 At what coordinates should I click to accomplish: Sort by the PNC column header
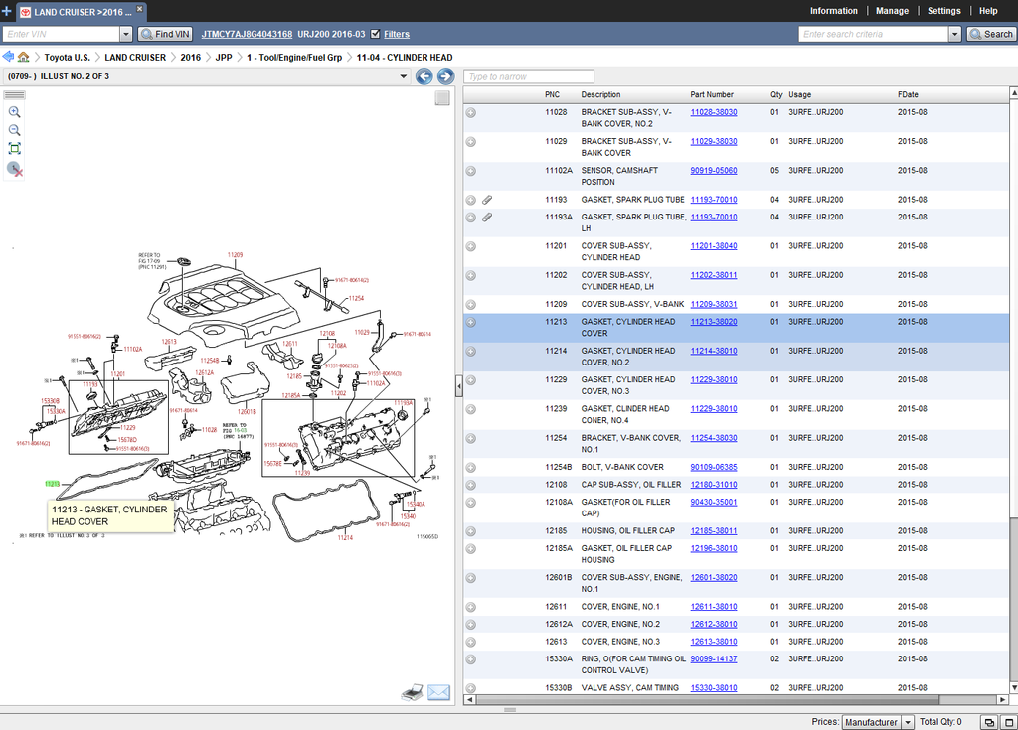coord(552,94)
